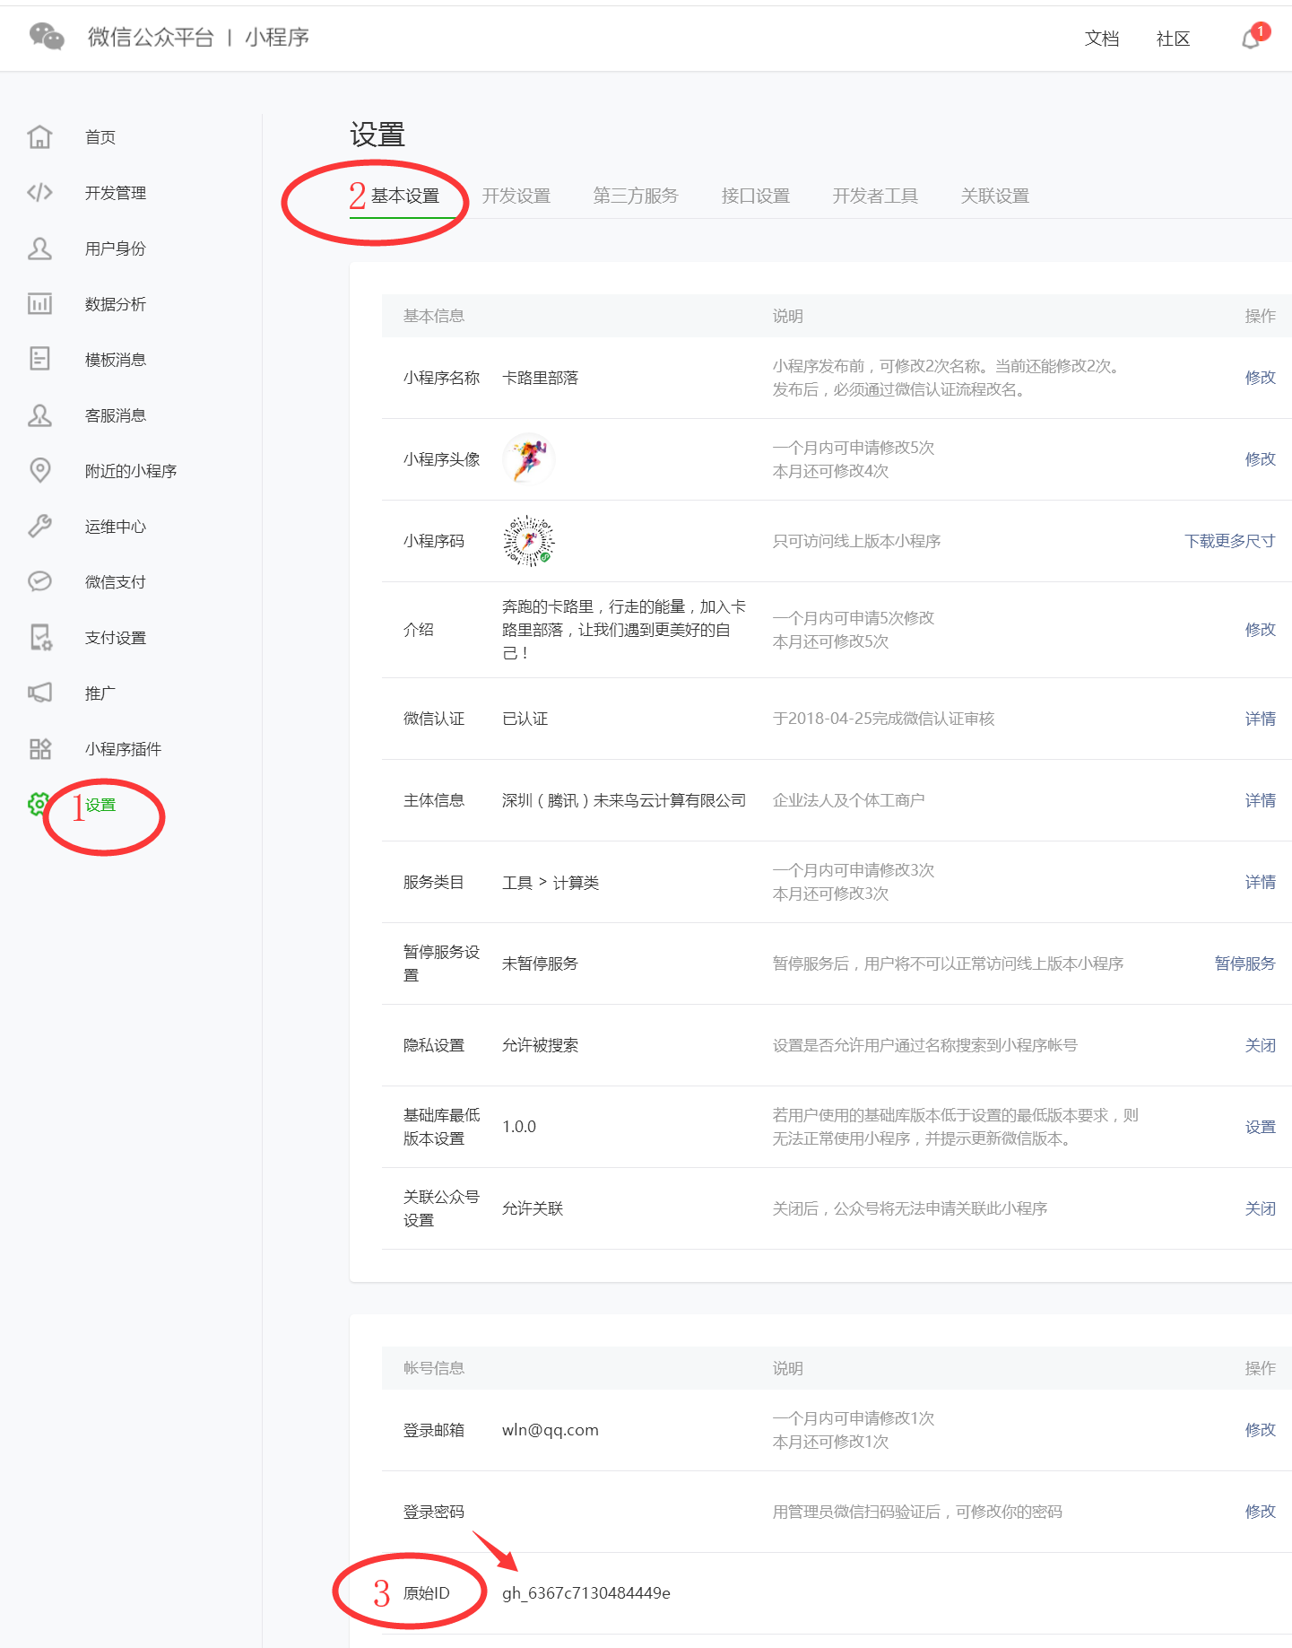The width and height of the screenshot is (1292, 1648).
Task: Open 支付设置 in the sidebar
Action: [x=115, y=638]
